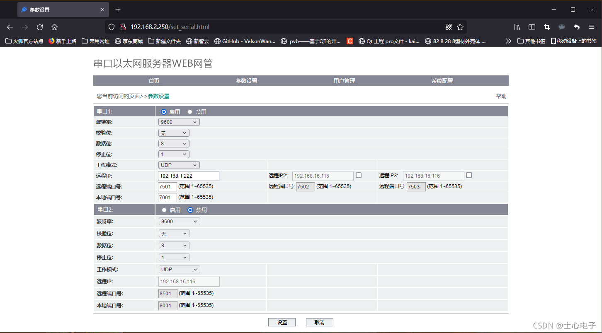
Task: Click the Firefox home button
Action: (54, 27)
